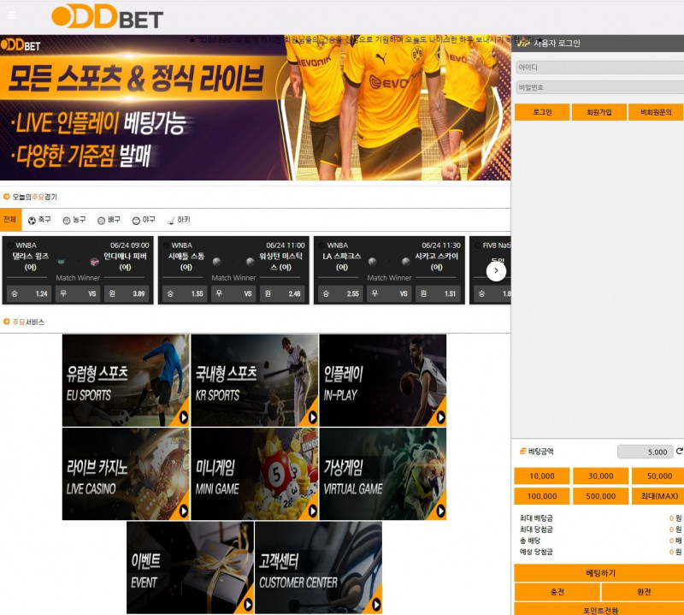Open EU Sports via its arrow icon
The width and height of the screenshot is (684, 615).
point(183,417)
